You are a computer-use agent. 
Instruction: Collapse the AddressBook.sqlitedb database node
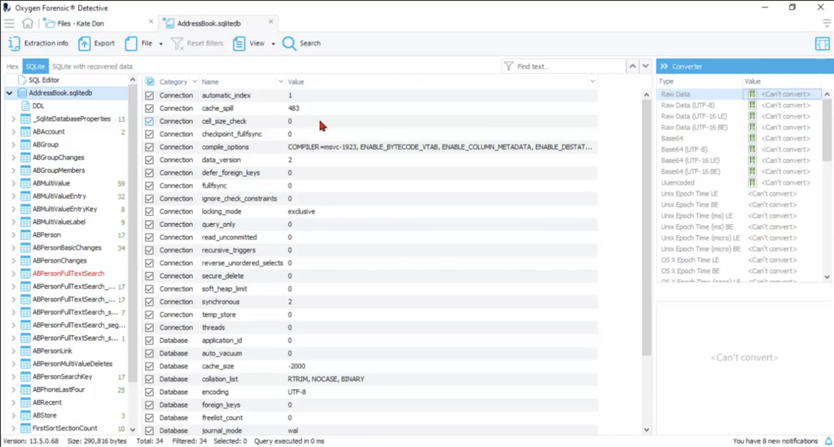(9, 93)
